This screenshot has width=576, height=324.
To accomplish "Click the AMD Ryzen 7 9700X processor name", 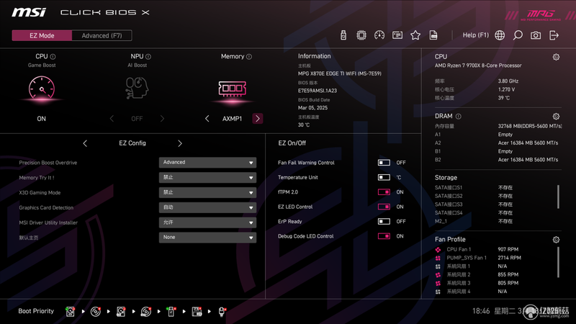I will pos(478,66).
